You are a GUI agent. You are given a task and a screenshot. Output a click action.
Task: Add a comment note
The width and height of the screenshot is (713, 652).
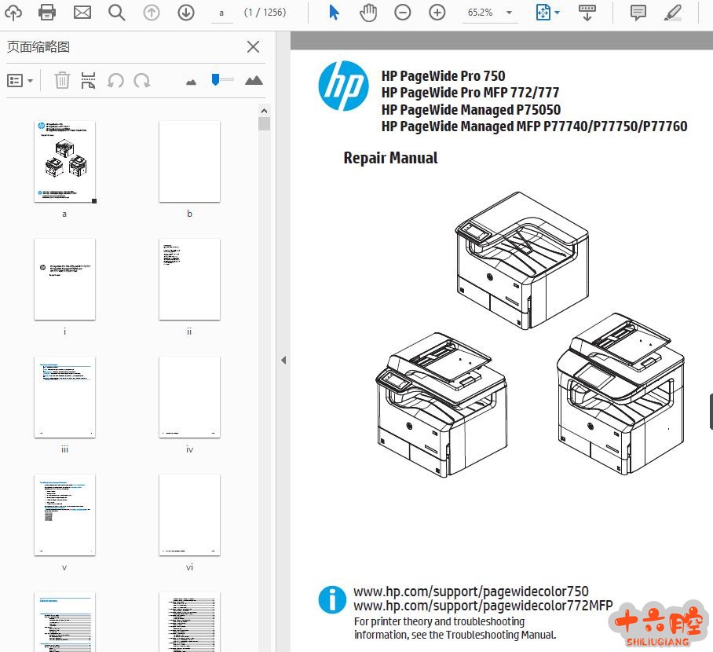(638, 13)
